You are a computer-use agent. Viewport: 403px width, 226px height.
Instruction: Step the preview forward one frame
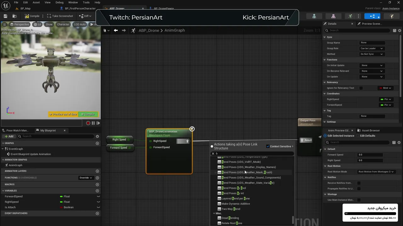[x=98, y=123]
